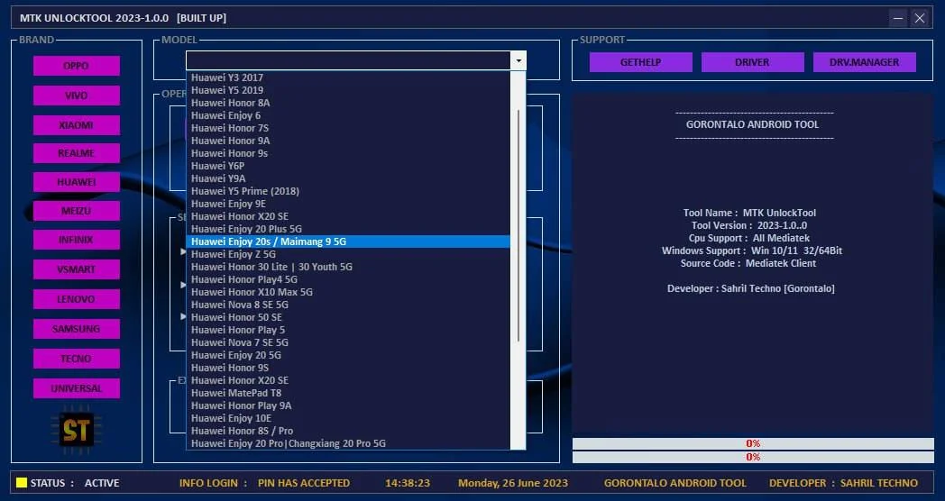Choose Huawei Nova 7 SE 5G
Image resolution: width=945 pixels, height=501 pixels.
[x=348, y=342]
